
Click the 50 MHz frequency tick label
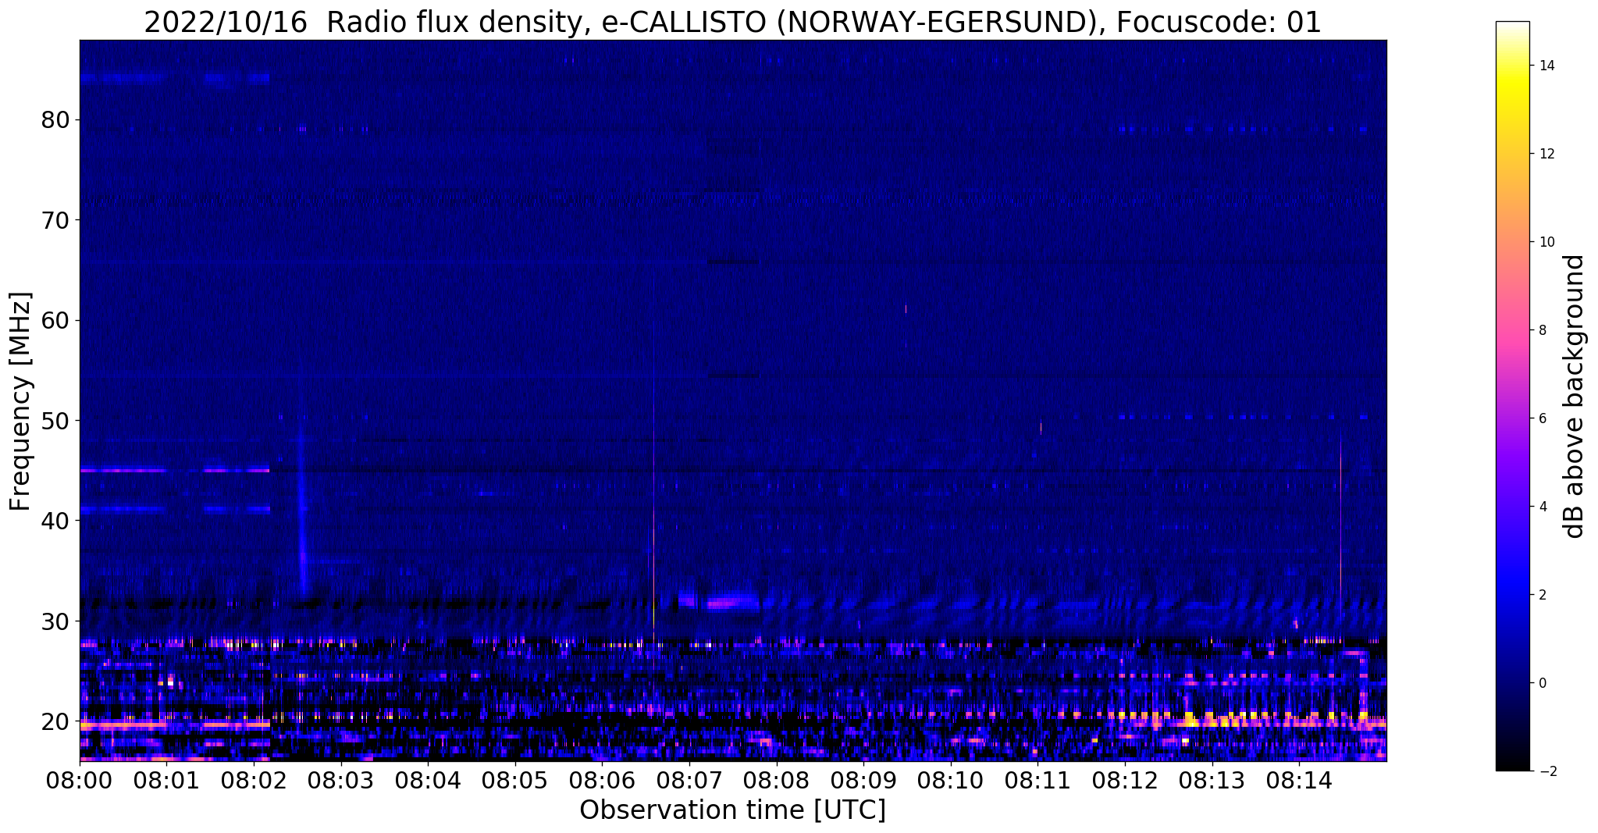55,421
